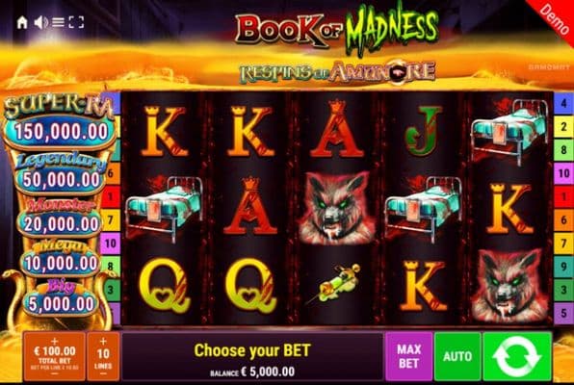The width and height of the screenshot is (574, 385).
Task: Click the wolf symbol on center reel
Action: click(336, 208)
